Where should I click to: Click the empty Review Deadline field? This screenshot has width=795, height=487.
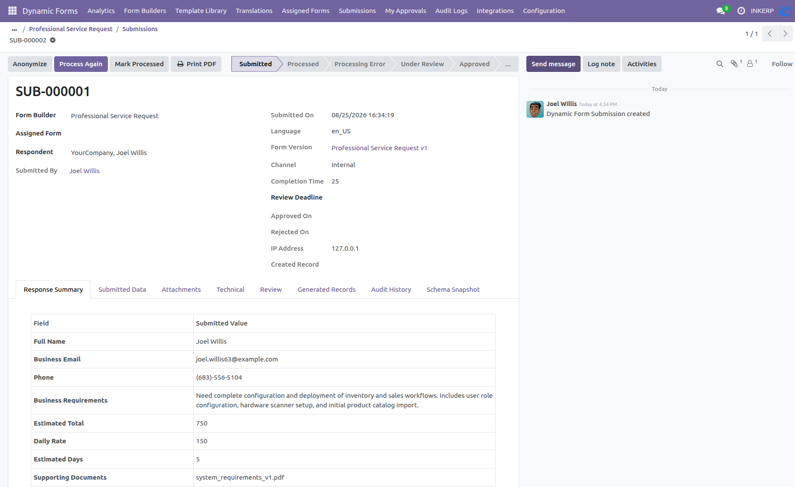point(420,197)
